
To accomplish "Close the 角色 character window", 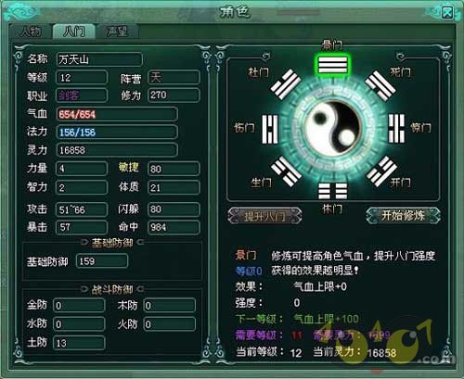I will pyautogui.click(x=447, y=13).
